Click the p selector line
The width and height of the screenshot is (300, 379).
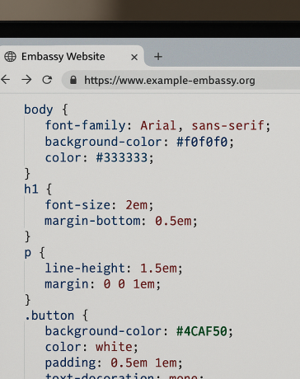point(35,253)
